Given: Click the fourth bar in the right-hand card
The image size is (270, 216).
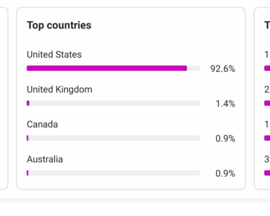Looking at the screenshot, I should [x=267, y=173].
